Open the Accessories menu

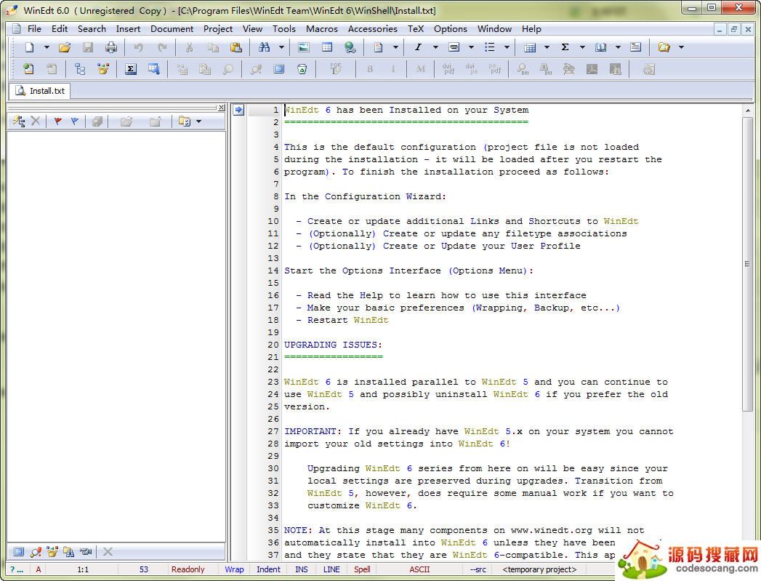(x=372, y=29)
